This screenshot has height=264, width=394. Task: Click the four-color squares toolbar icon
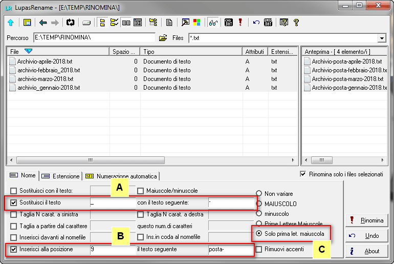pos(197,23)
